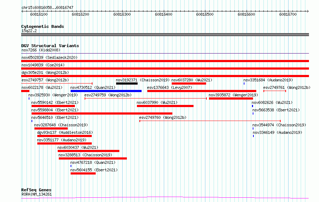319x202 pixels.
Task: Select the DGV Structural Variants track title
Action: (x=50, y=46)
